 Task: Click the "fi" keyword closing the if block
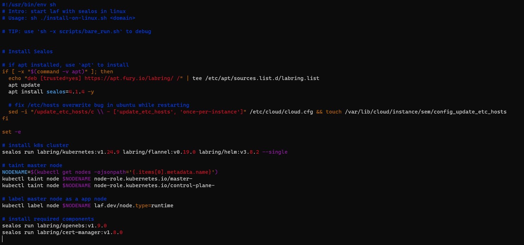[x=5, y=118]
